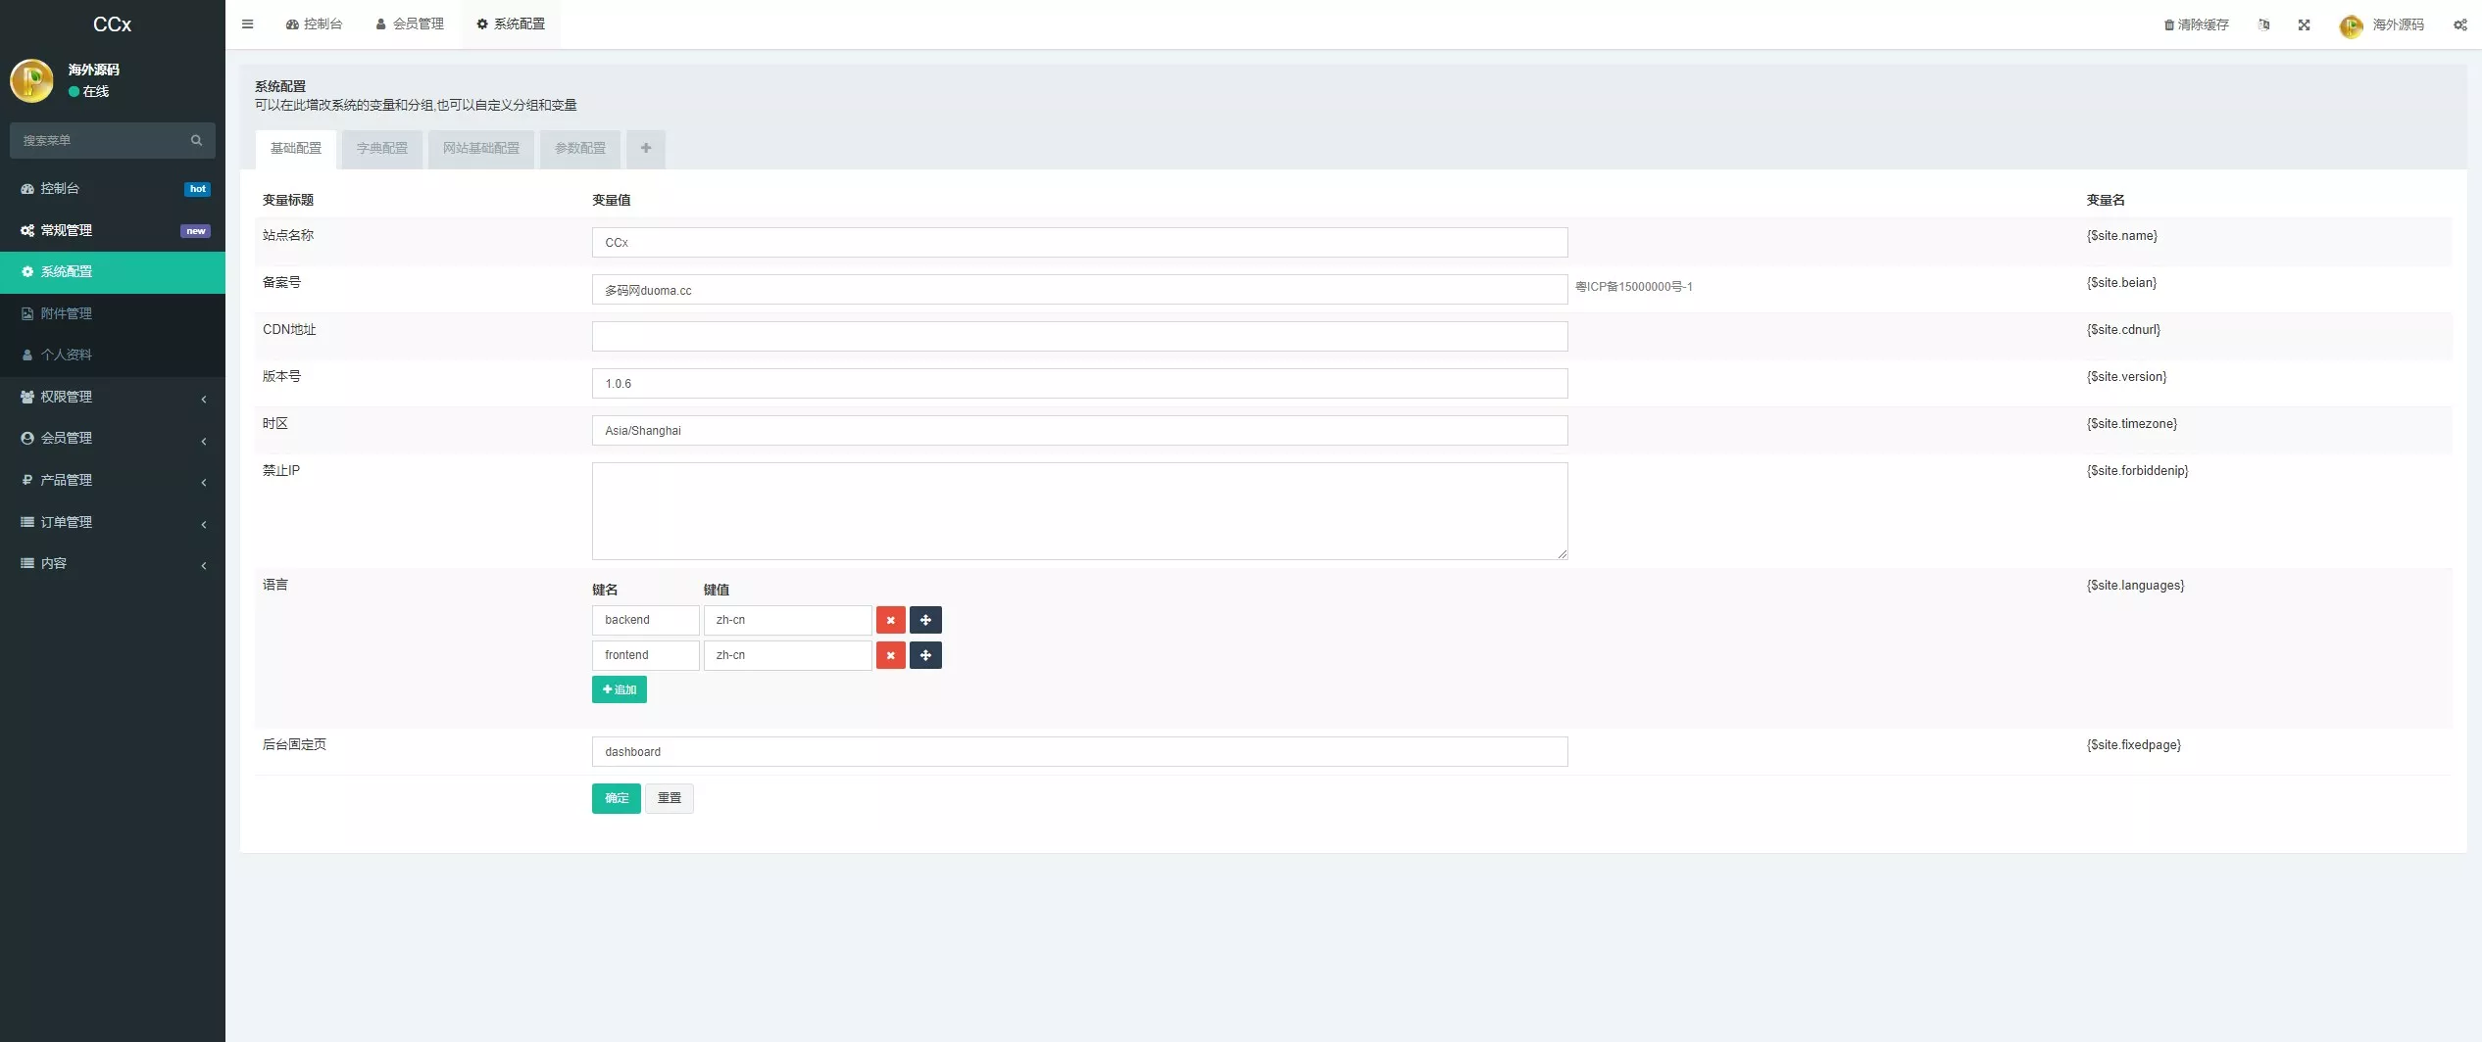Screen dimensions: 2482x1042
Task: Click the 追加 append button
Action: [619, 689]
